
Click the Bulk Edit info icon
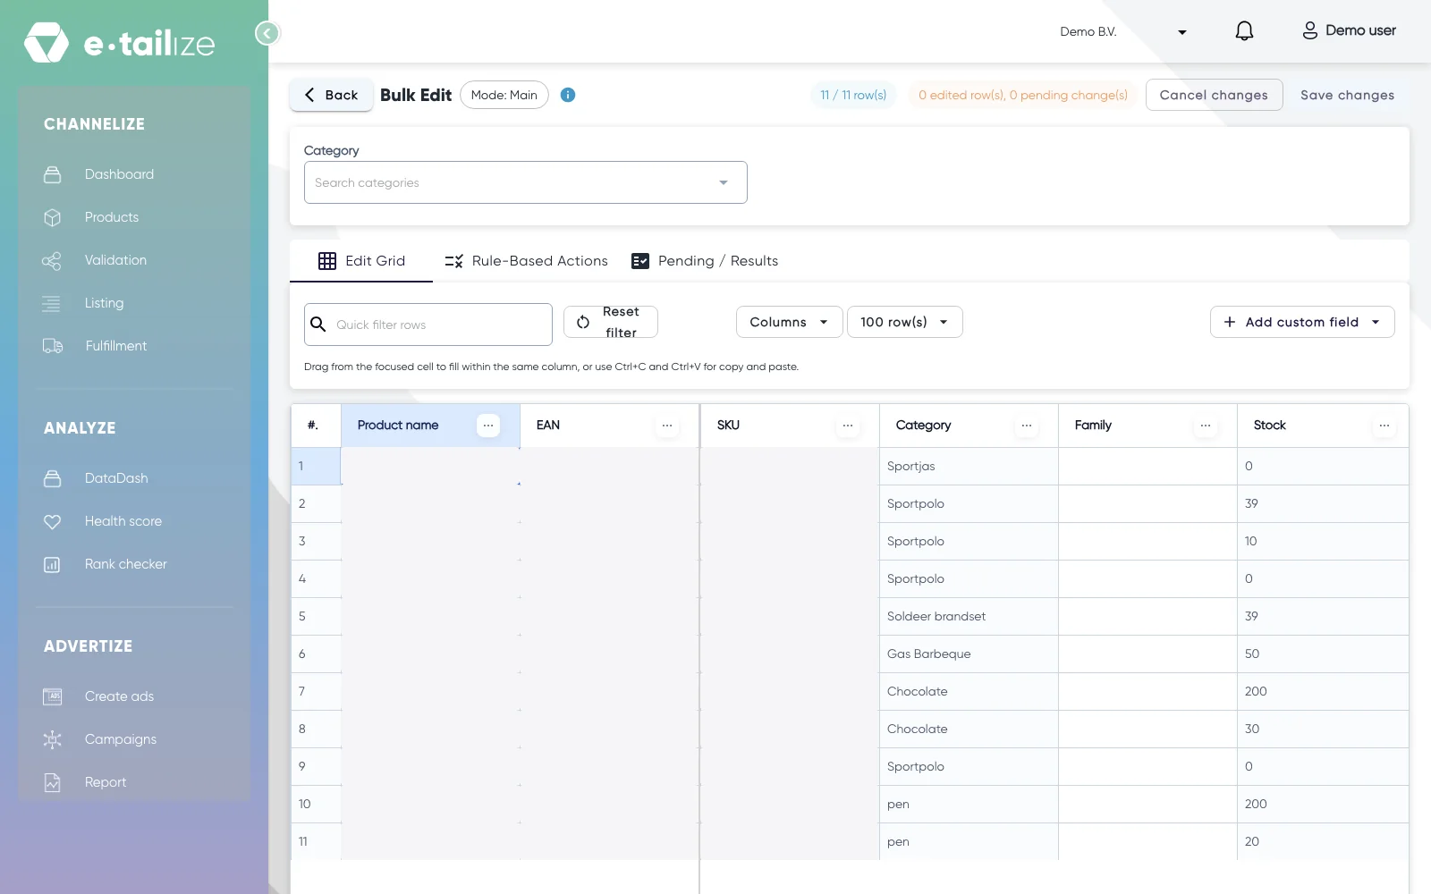click(x=568, y=95)
